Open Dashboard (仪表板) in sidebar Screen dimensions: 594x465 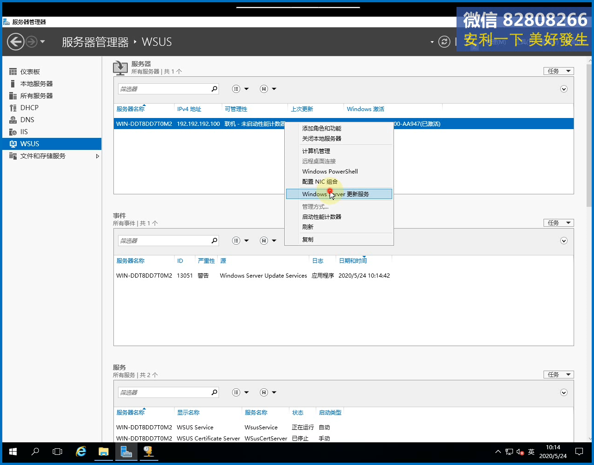30,72
